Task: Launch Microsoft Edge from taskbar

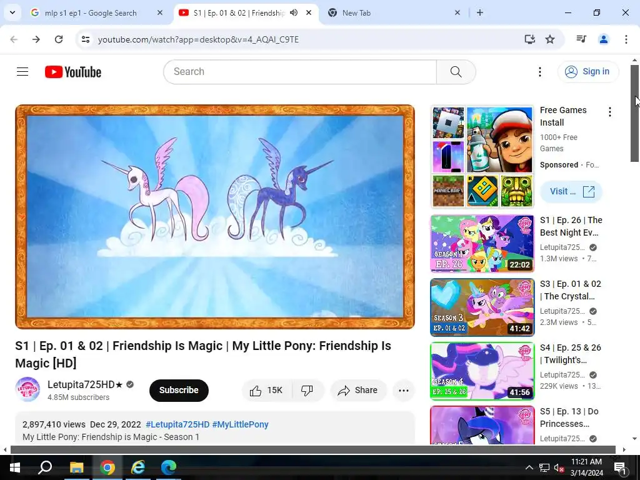Action: click(169, 467)
